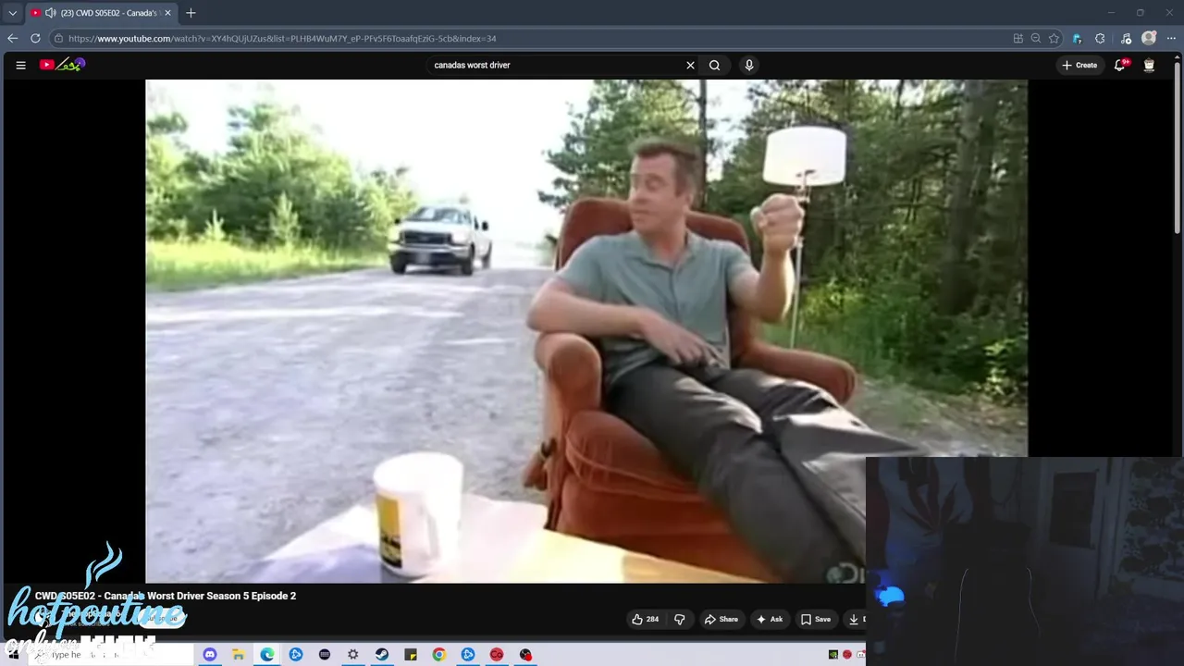Go back to the previous page

[x=12, y=38]
